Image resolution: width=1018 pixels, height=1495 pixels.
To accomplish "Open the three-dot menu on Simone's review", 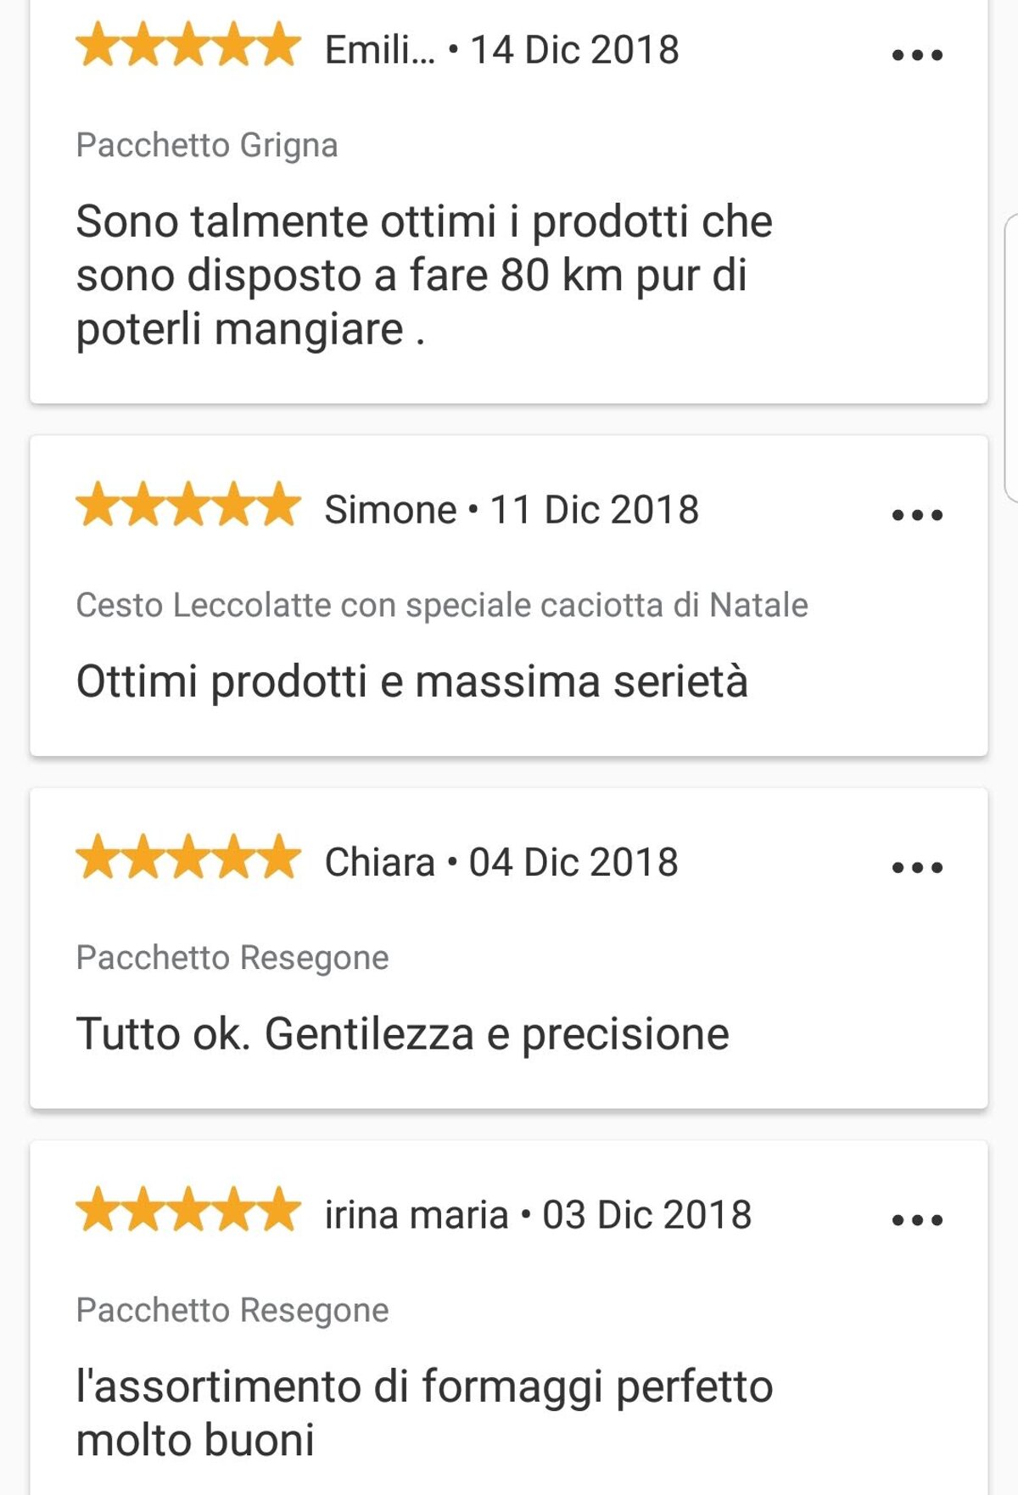I will (917, 515).
